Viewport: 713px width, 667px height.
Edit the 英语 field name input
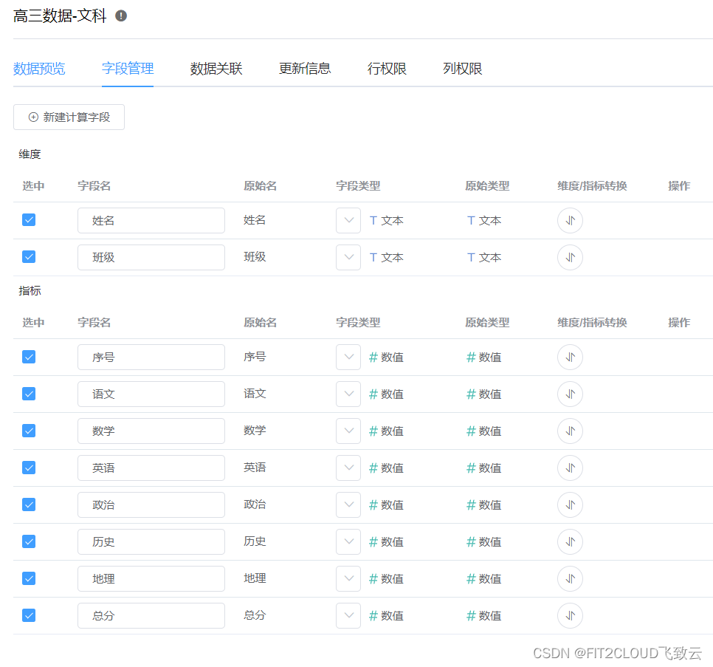[x=151, y=468]
